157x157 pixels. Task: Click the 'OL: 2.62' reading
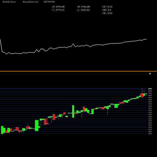point(107,13)
